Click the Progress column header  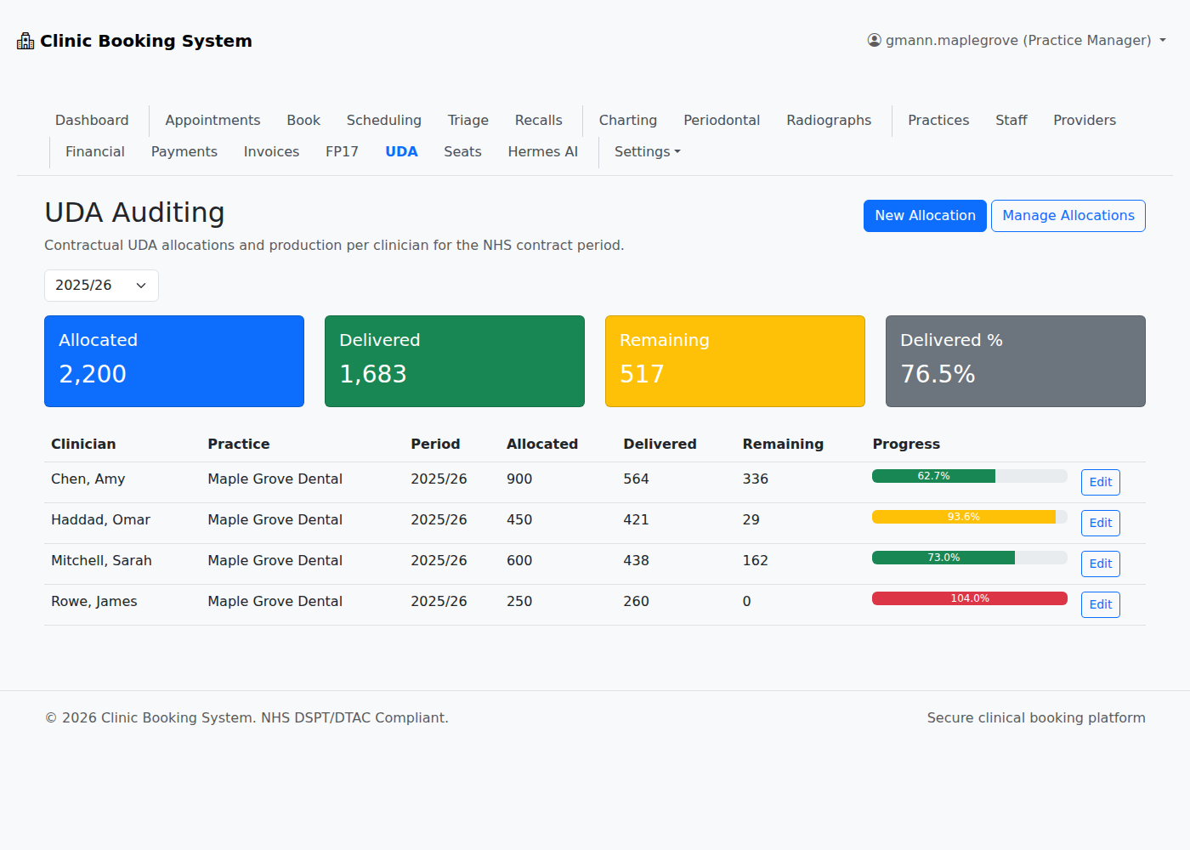coord(906,444)
